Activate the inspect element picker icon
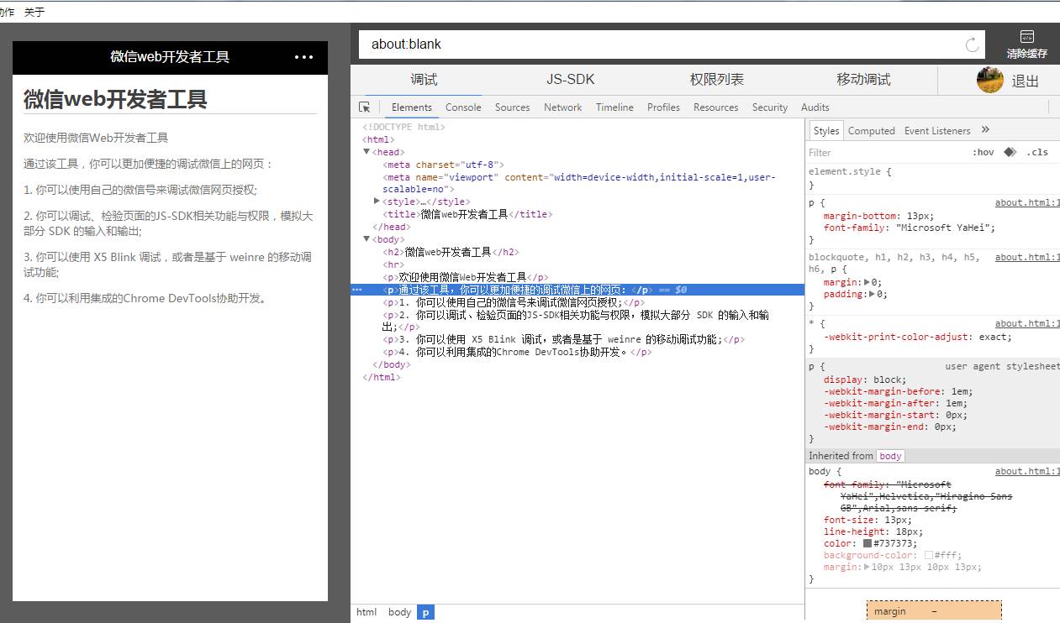This screenshot has height=623, width=1060. (365, 107)
